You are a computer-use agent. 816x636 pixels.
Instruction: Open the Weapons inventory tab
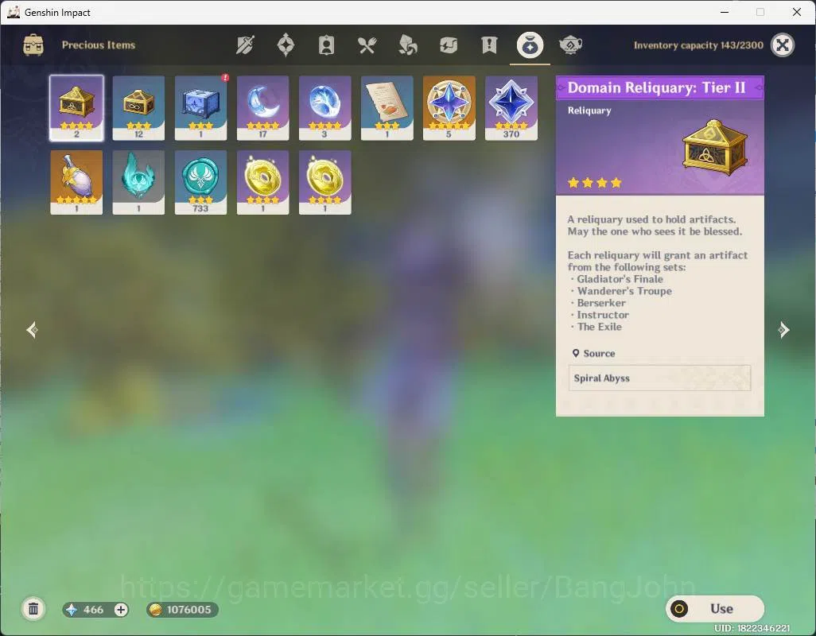(245, 45)
